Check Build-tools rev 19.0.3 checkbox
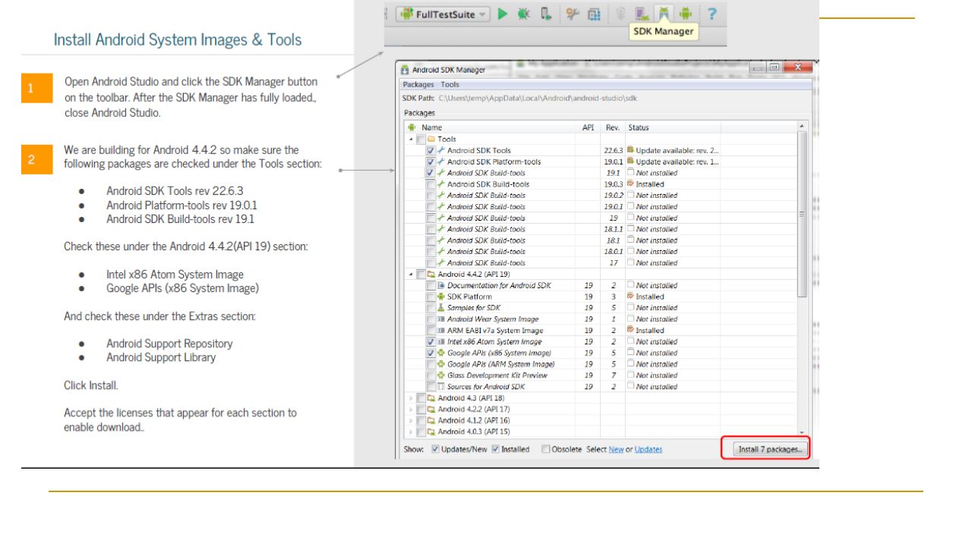Viewport: 972px width, 546px height. [431, 184]
